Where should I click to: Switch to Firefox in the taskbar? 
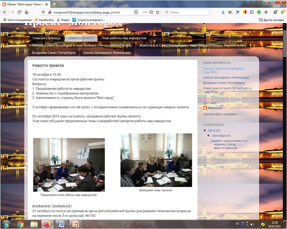47,224
